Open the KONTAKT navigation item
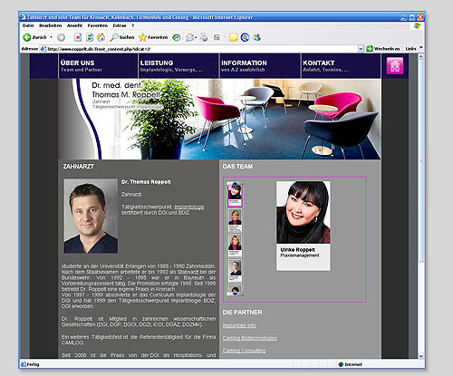 [x=341, y=66]
